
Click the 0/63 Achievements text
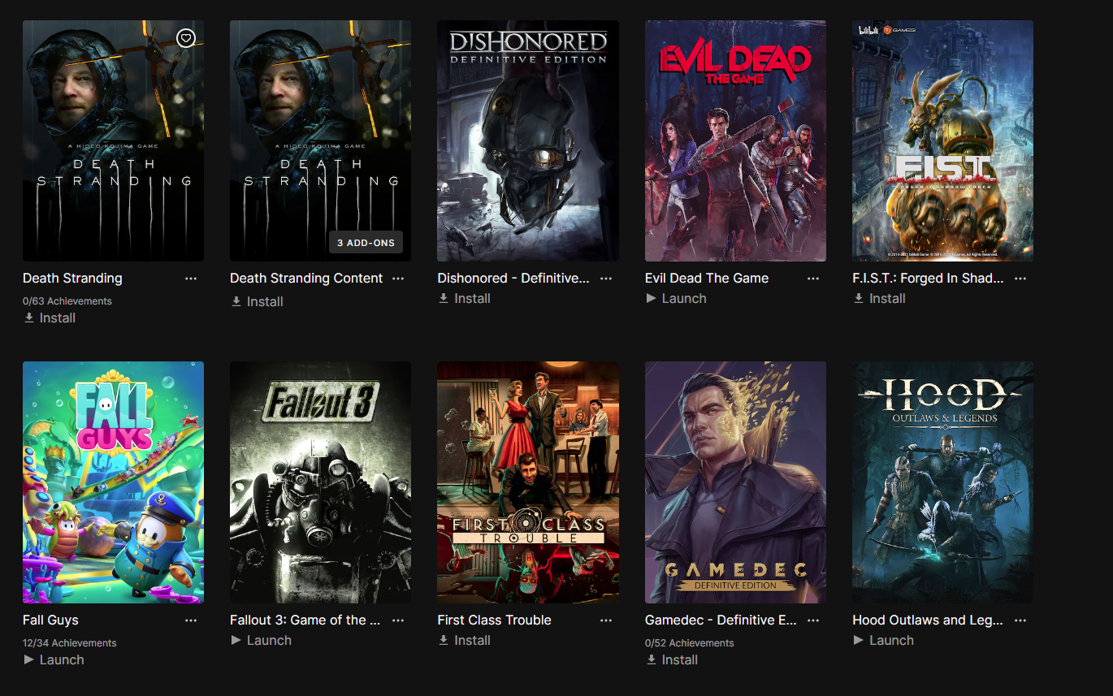pos(67,301)
